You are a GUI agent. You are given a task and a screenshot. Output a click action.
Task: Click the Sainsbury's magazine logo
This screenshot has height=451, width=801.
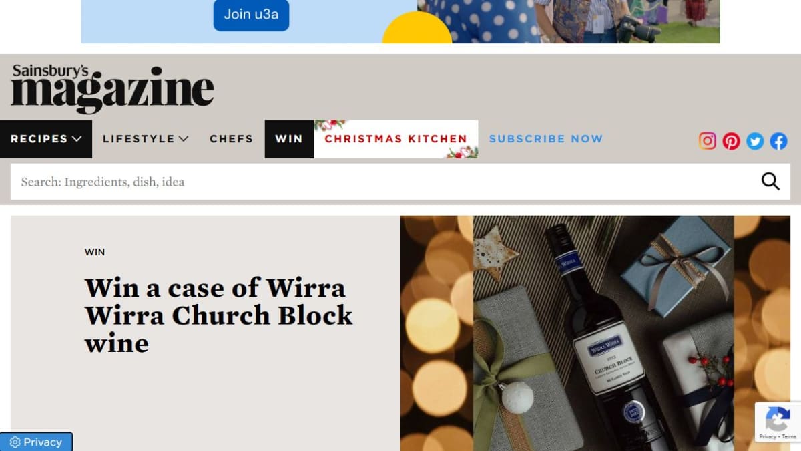tap(112, 88)
